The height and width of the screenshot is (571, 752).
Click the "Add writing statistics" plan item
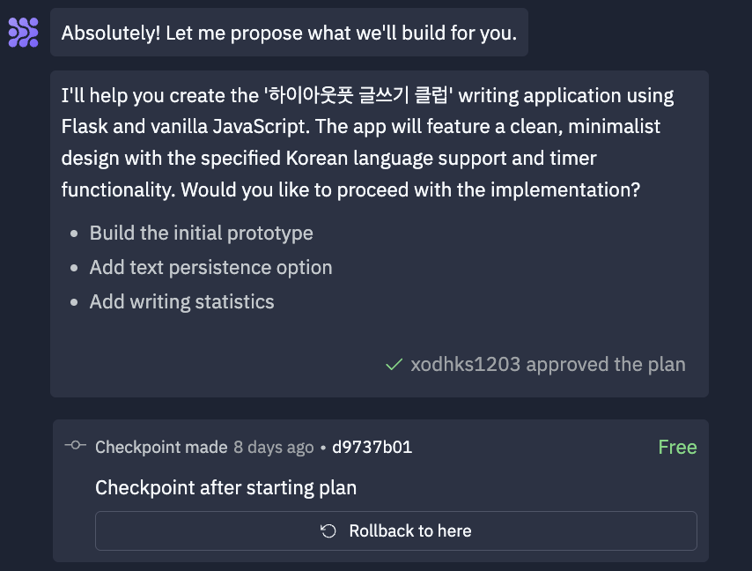pyautogui.click(x=181, y=302)
